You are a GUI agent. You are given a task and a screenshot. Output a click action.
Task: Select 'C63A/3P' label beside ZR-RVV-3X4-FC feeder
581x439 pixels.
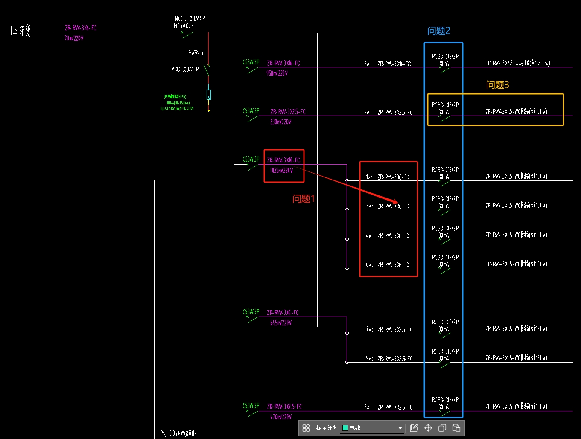[x=251, y=312]
